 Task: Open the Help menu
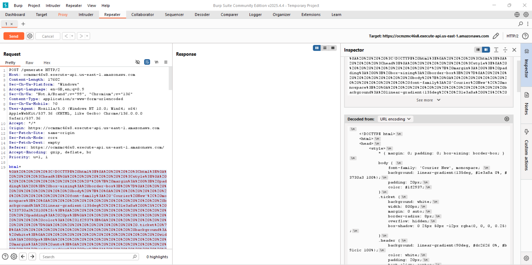[x=106, y=6]
